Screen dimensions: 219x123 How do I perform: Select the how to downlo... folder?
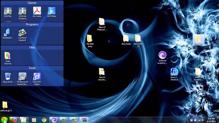click(x=102, y=74)
